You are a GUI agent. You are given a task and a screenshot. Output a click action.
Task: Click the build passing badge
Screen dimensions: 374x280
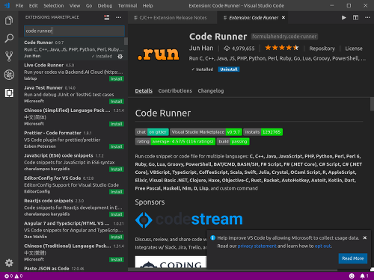click(233, 141)
